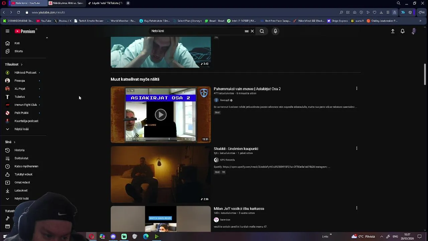Open the Twitch Emote Resizer bookmark

pyautogui.click(x=89, y=21)
